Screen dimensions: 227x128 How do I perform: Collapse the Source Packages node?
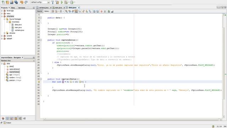coord(5,19)
